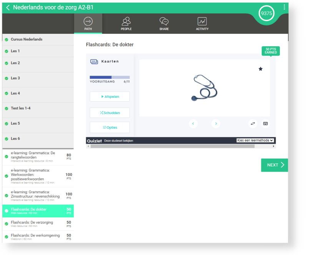Click the '50 PTS EARNED' badge

pos(271,51)
